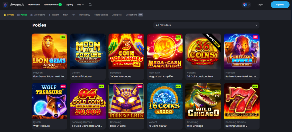Click the '1spin4win' provider label
Viewport: 292px width, 132px height.
(x=153, y=73)
